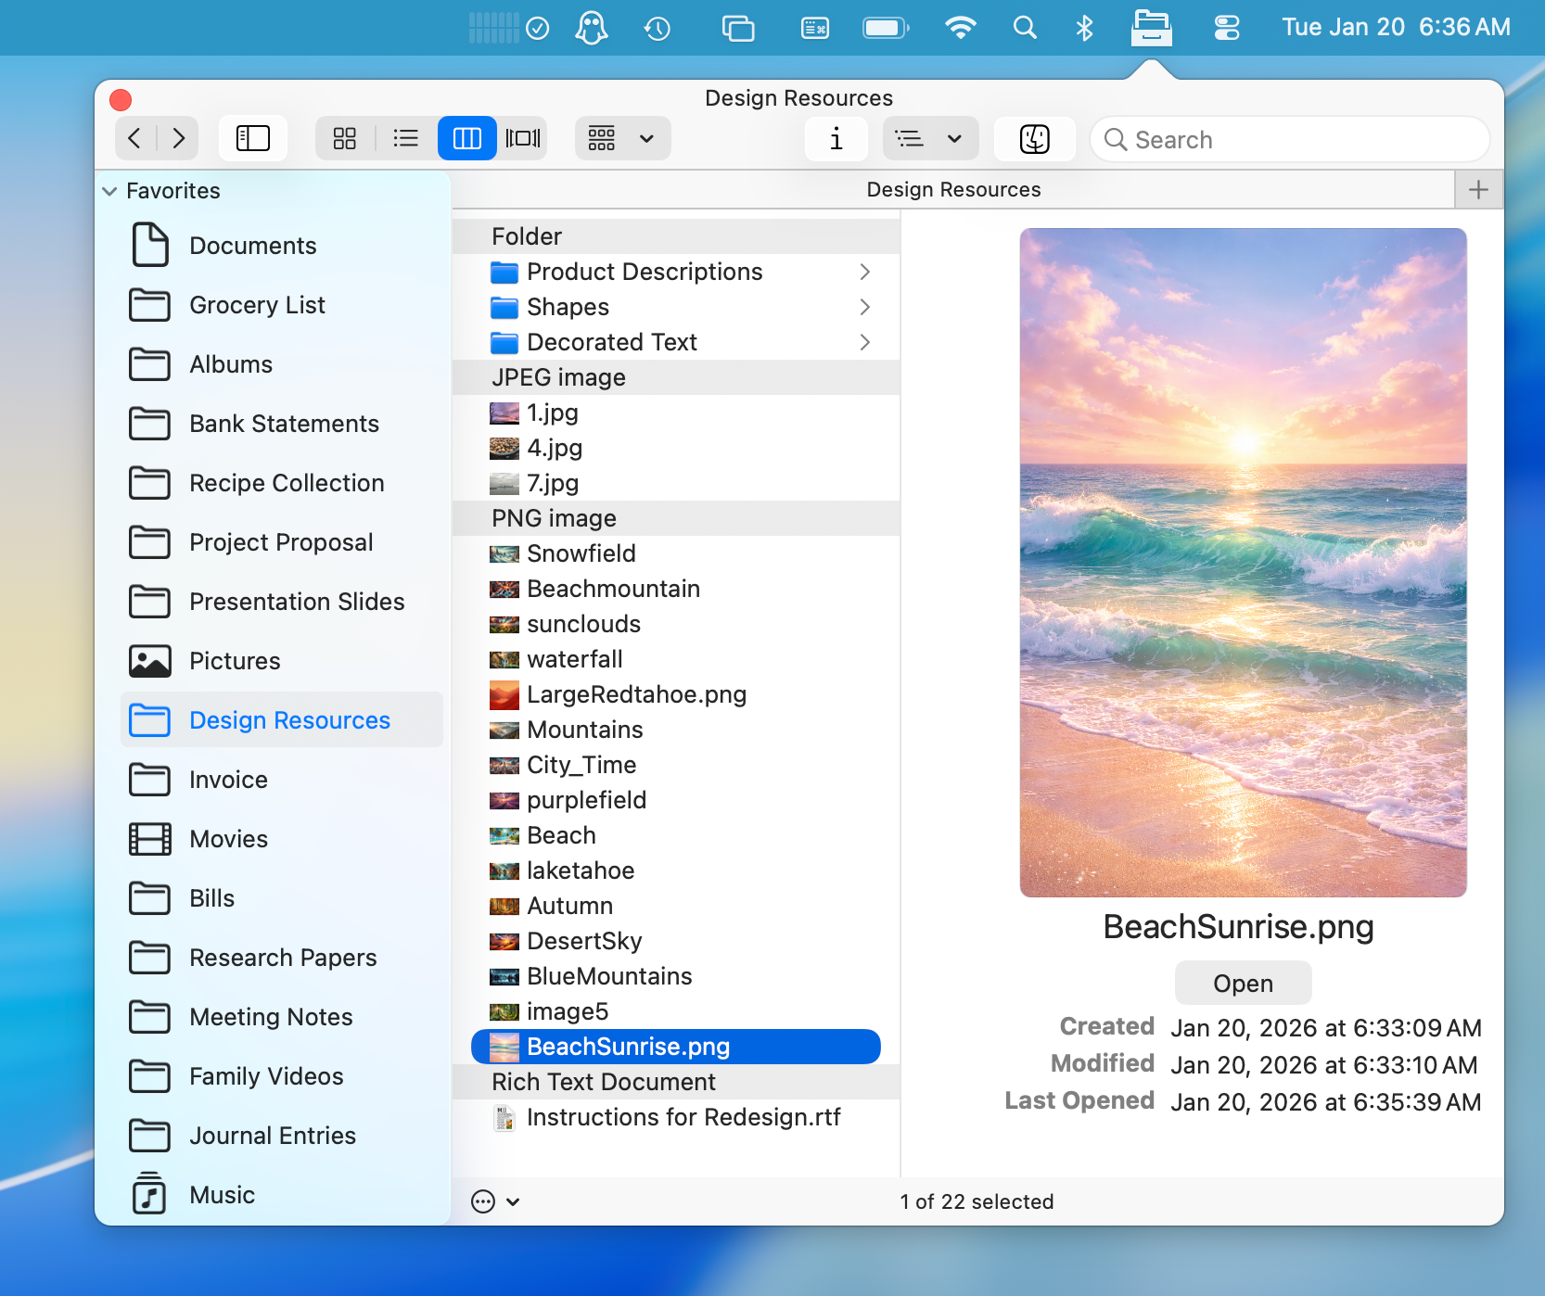Open Time Machine menu bar icon

tap(658, 28)
